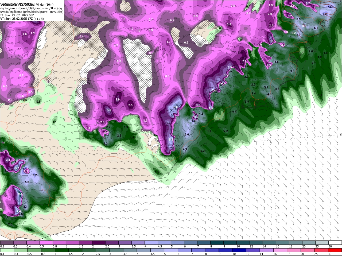Click the 6.0 value on the map
Screen dimensions: 342x256
click(176, 107)
